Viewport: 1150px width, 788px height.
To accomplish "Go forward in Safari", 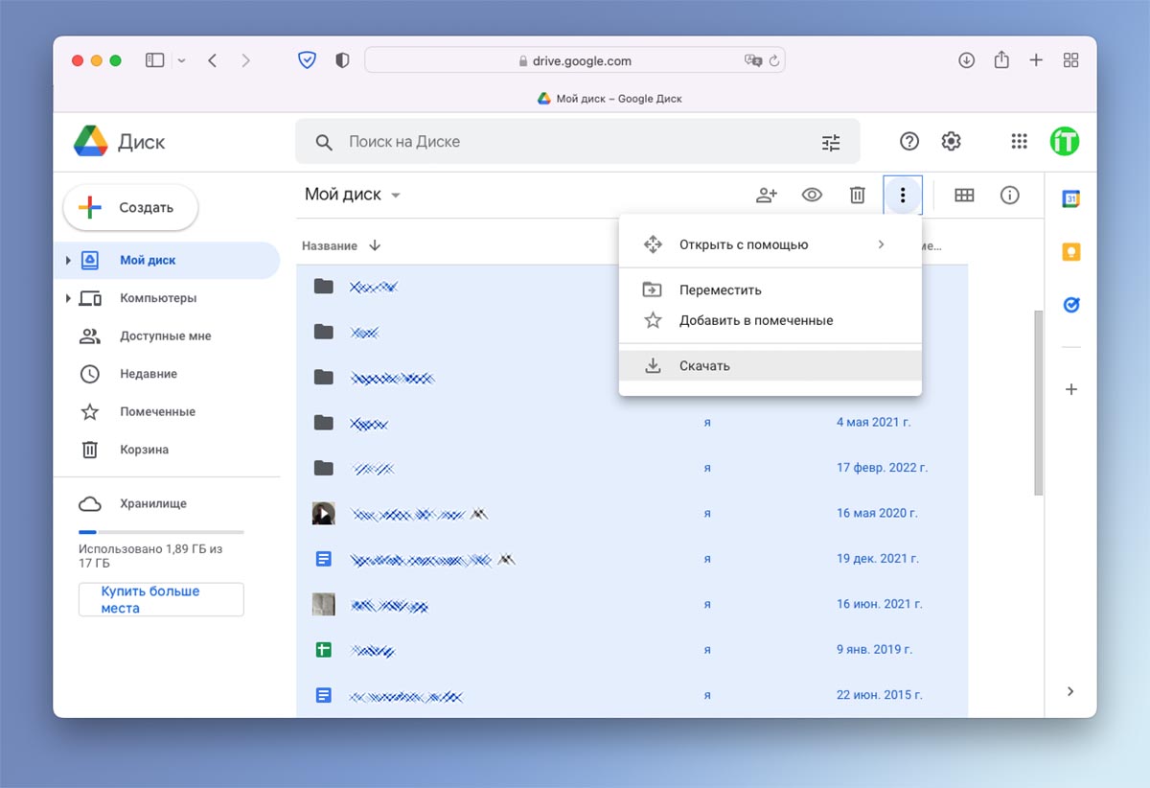I will pos(245,60).
